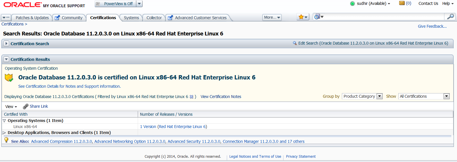The image size is (457, 162).
Task: Click the favorites star icon
Action: (x=301, y=17)
